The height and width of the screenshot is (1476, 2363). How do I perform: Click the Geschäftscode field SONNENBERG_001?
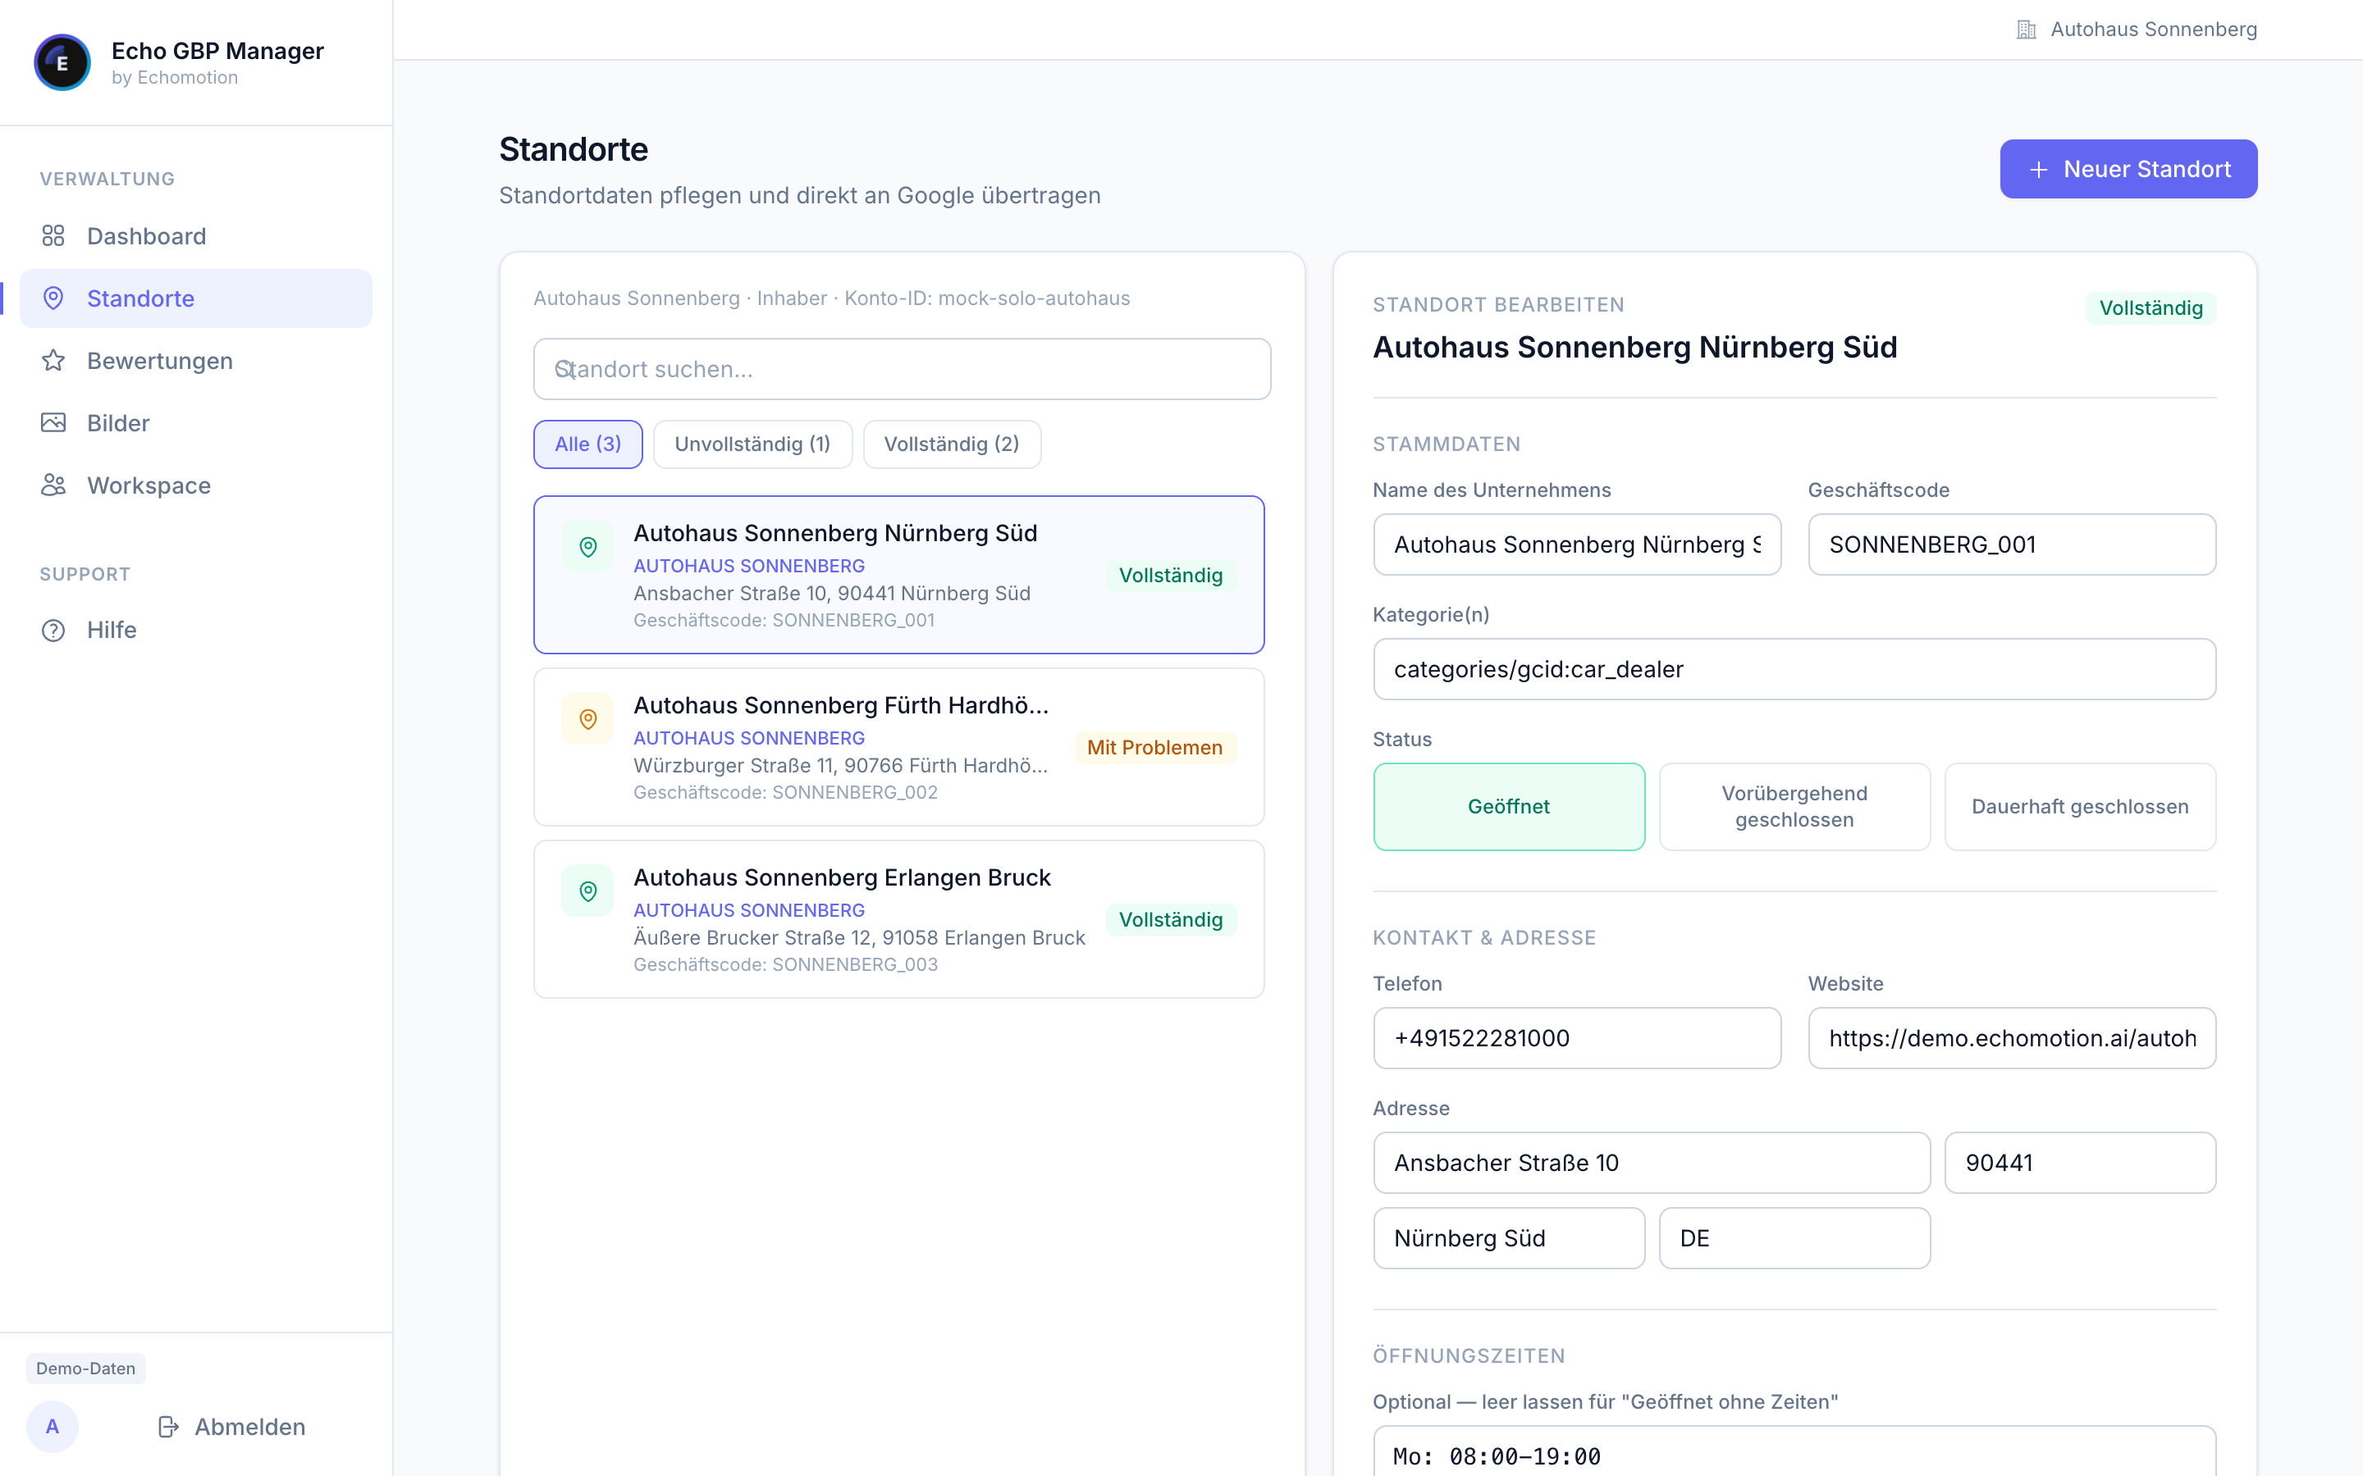coord(2012,544)
